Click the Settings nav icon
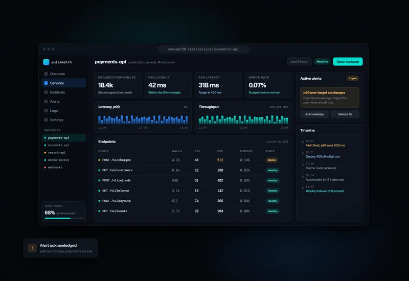This screenshot has height=281, width=409. click(46, 120)
